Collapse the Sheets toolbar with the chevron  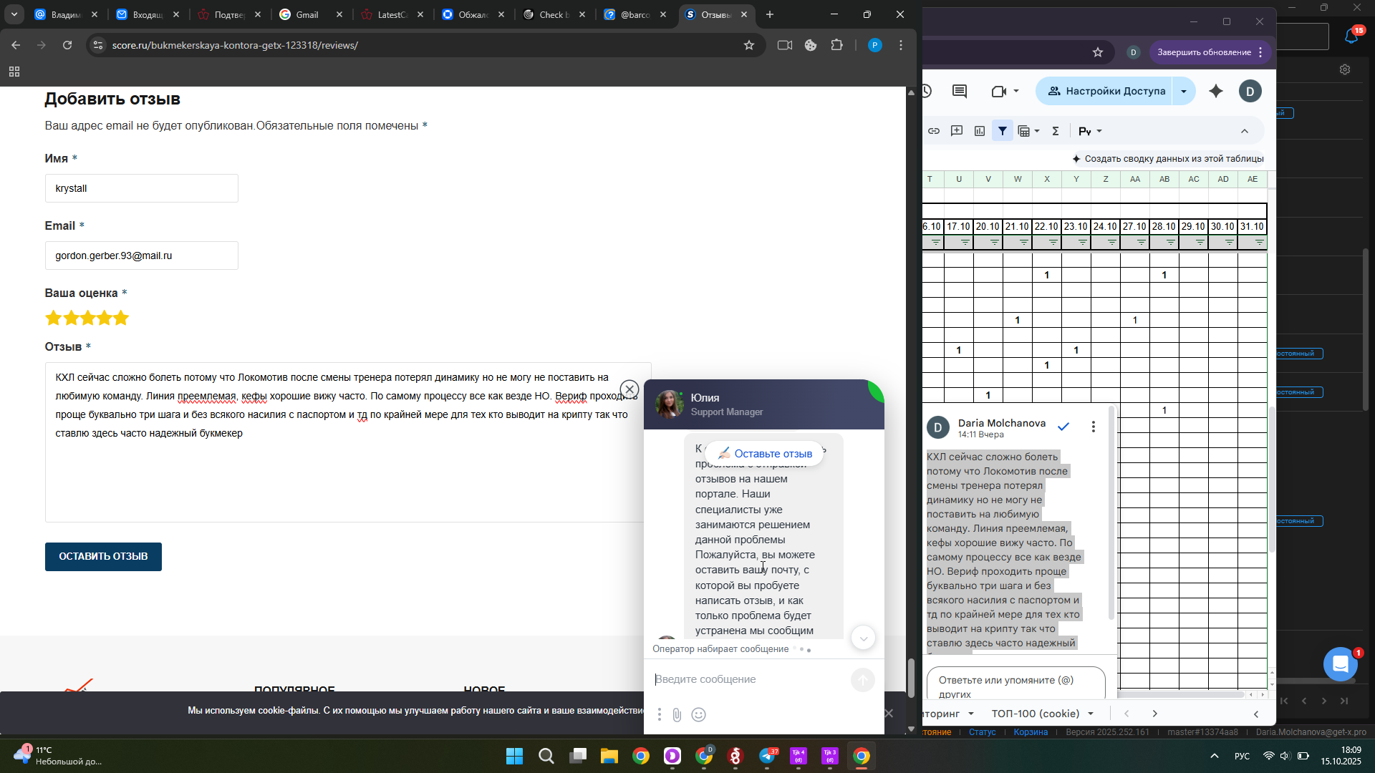1245,131
